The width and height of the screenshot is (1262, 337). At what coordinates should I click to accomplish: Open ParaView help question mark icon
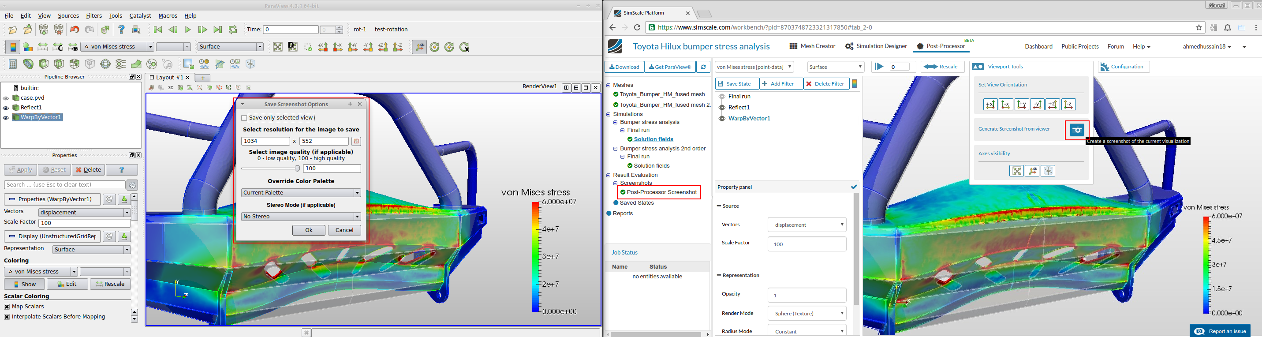(122, 30)
